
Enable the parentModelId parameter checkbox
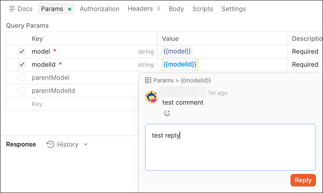pos(22,91)
